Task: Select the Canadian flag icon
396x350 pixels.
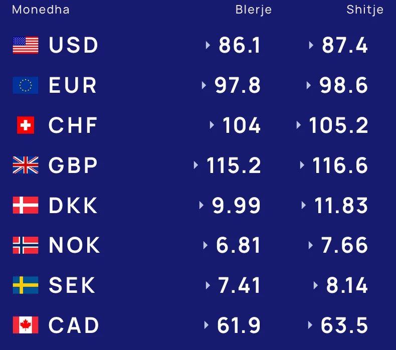Action: (26, 325)
